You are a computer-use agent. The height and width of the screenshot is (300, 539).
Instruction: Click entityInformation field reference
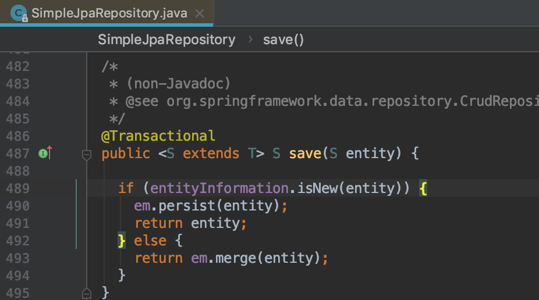[219, 188]
